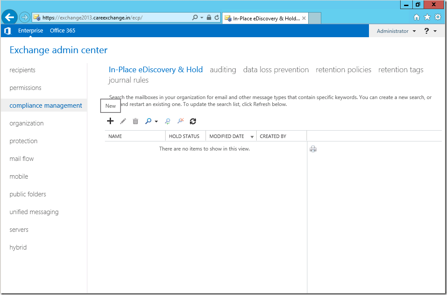Click the padlock security icon
This screenshot has width=447, height=295.
[x=209, y=18]
